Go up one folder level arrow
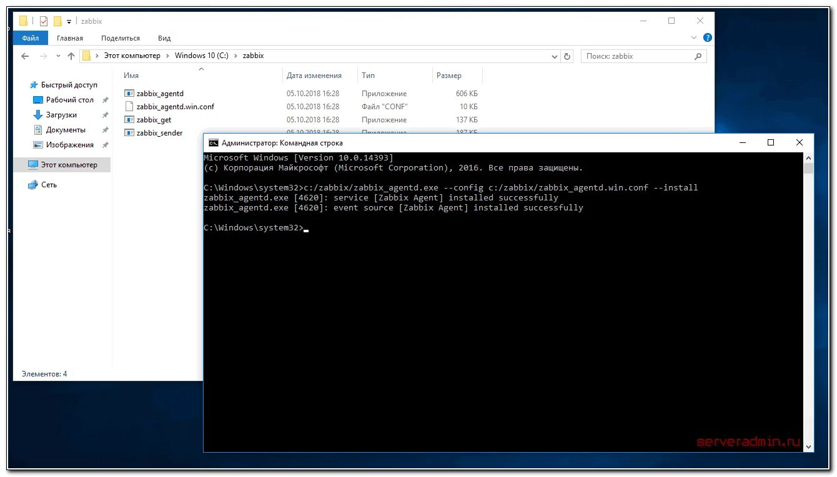The width and height of the screenshot is (837, 477). pos(71,56)
